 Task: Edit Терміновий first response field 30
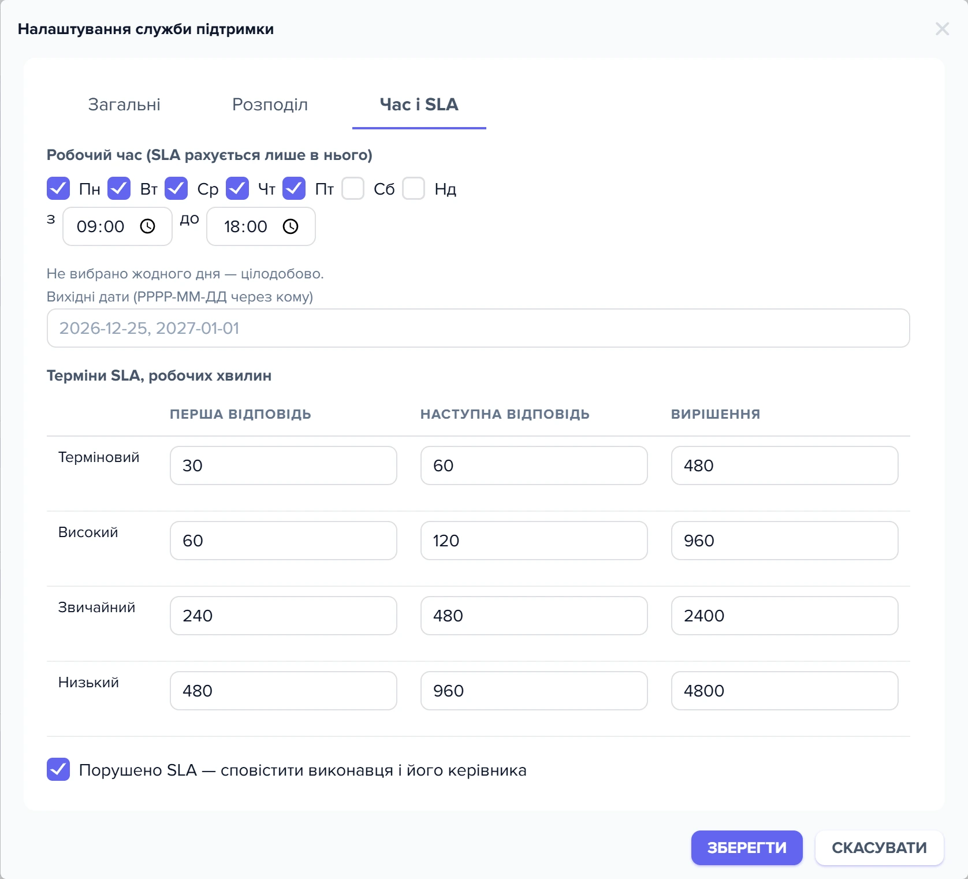[284, 465]
